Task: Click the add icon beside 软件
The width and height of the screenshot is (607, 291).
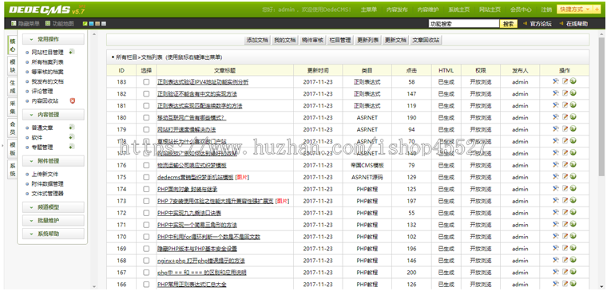Action: coord(72,137)
